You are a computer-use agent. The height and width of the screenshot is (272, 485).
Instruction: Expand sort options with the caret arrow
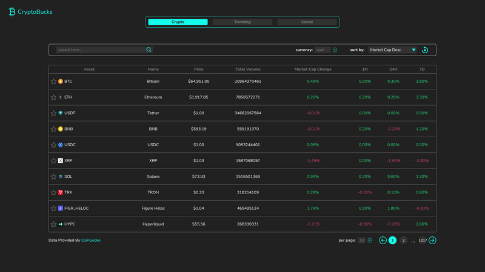coord(413,50)
